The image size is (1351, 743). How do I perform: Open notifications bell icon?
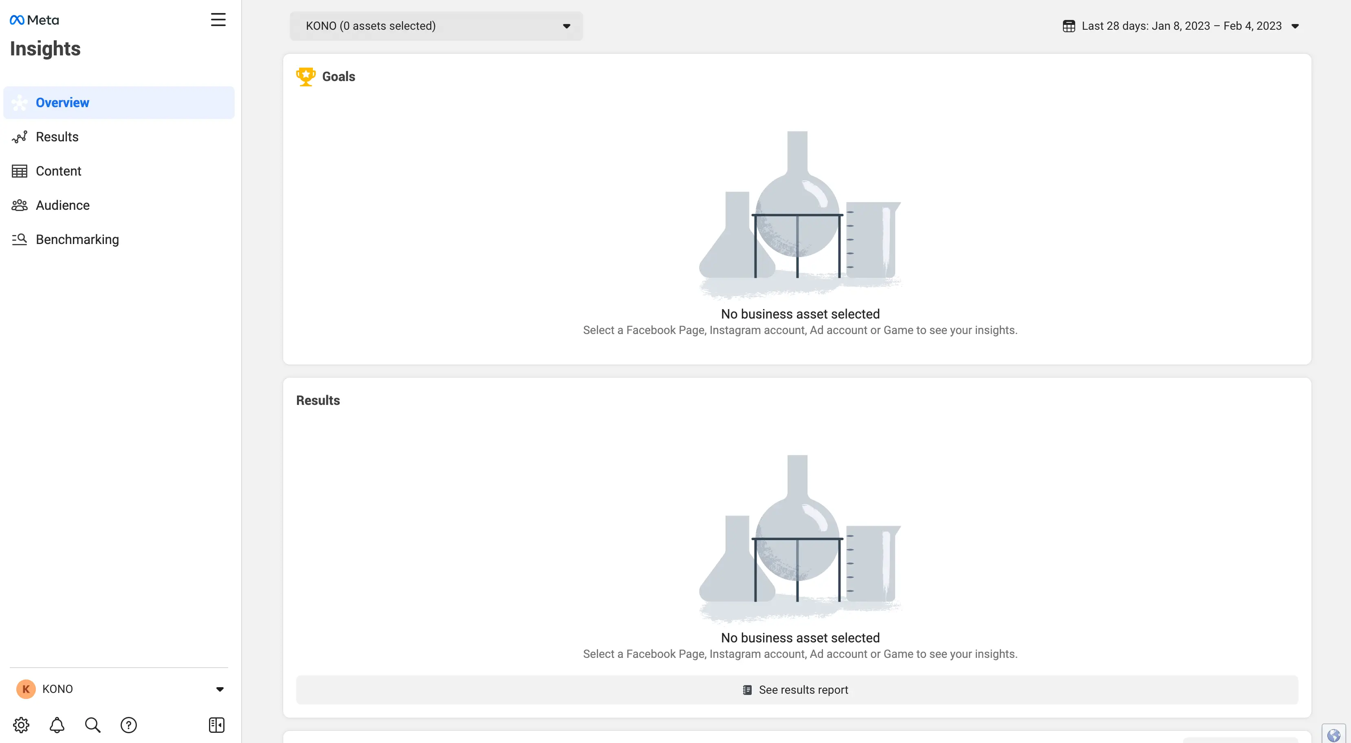click(57, 725)
